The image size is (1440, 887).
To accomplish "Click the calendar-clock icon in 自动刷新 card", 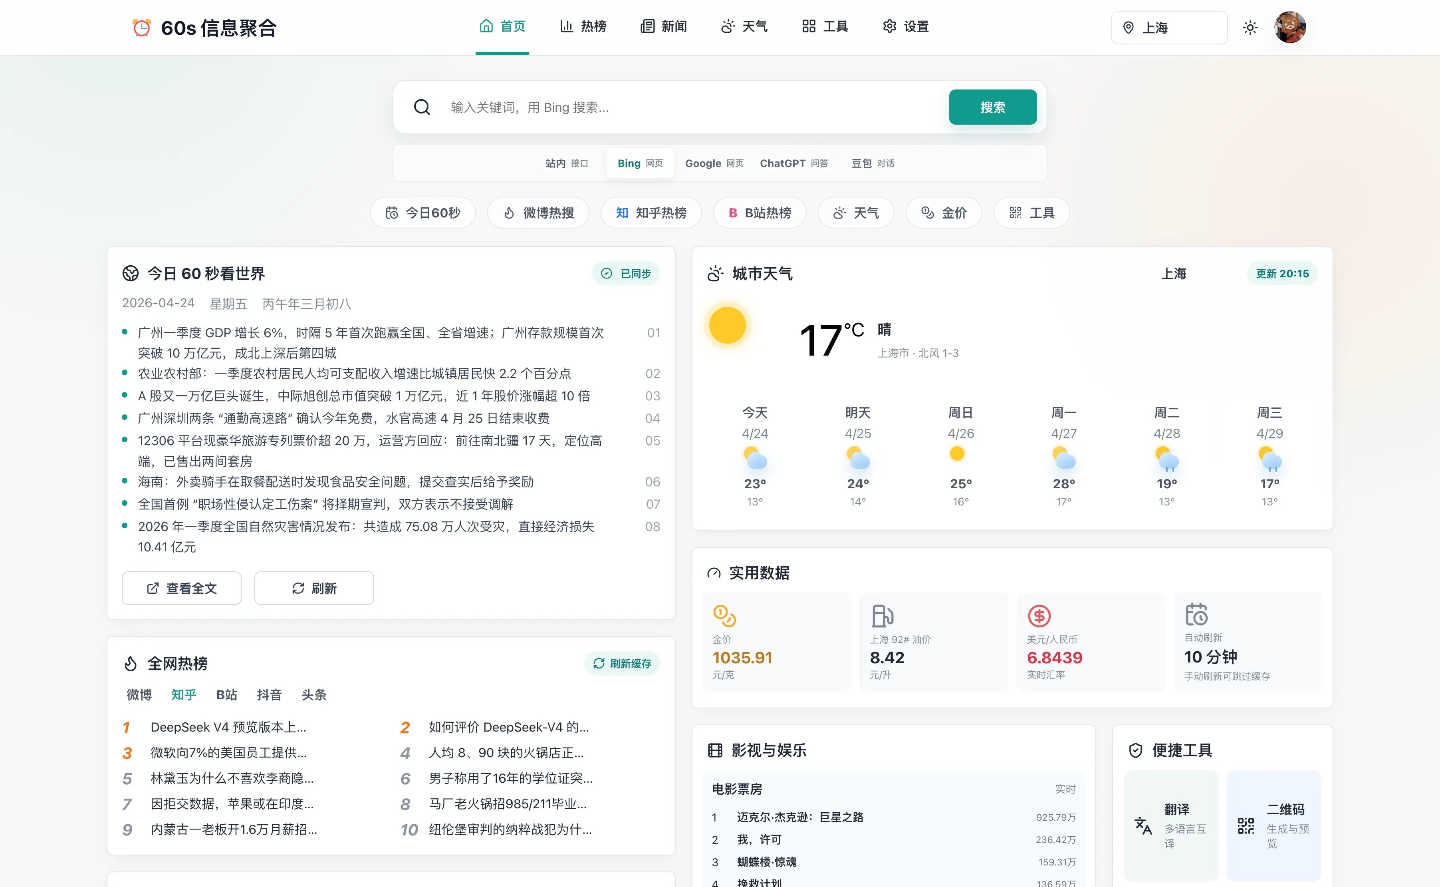I will pyautogui.click(x=1196, y=614).
